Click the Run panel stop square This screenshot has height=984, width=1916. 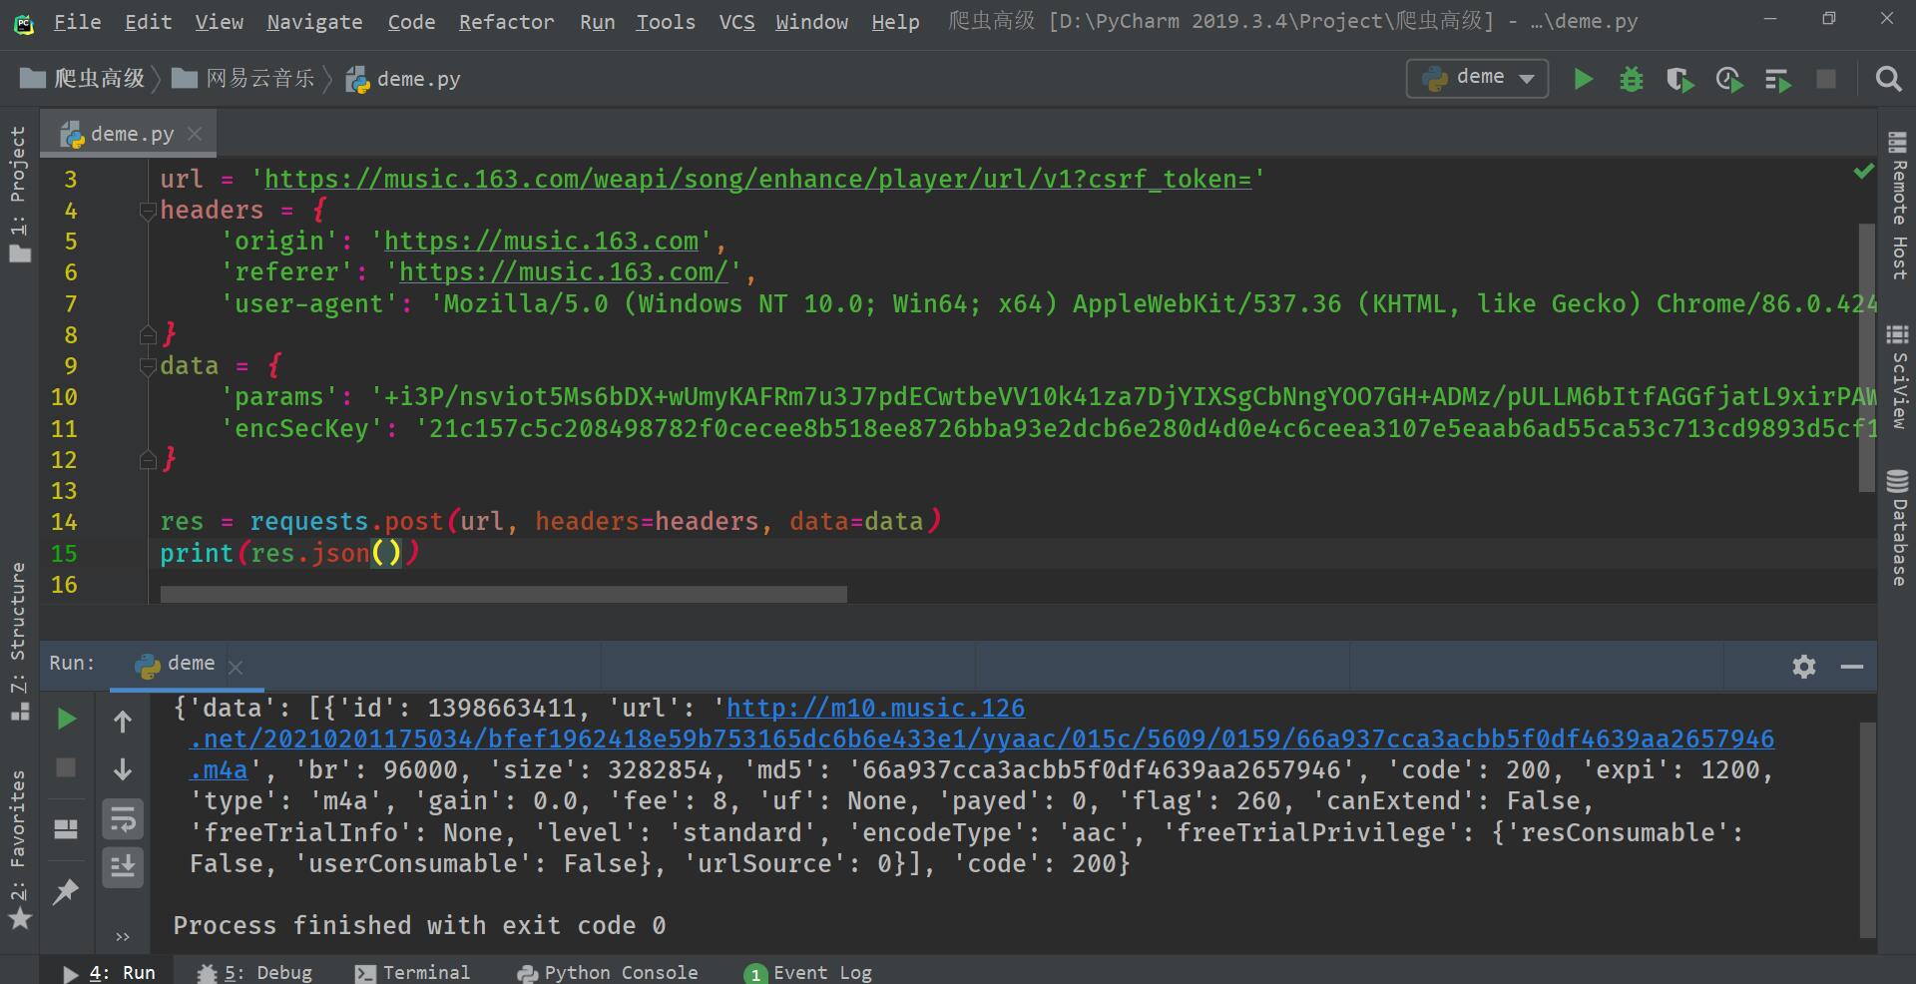[66, 767]
